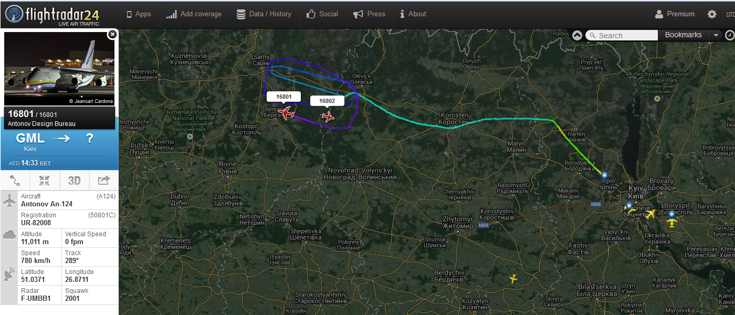This screenshot has height=315, width=735.
Task: Click into the Search input field
Action: [622, 35]
